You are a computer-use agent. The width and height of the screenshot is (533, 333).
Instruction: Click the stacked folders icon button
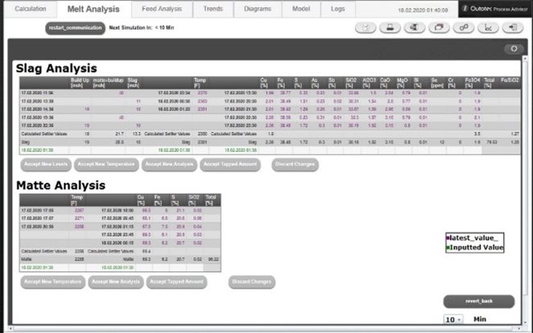point(440,27)
